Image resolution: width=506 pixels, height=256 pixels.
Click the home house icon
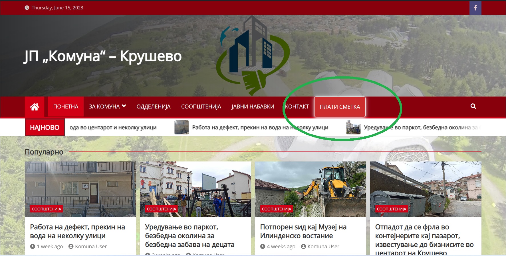click(35, 107)
